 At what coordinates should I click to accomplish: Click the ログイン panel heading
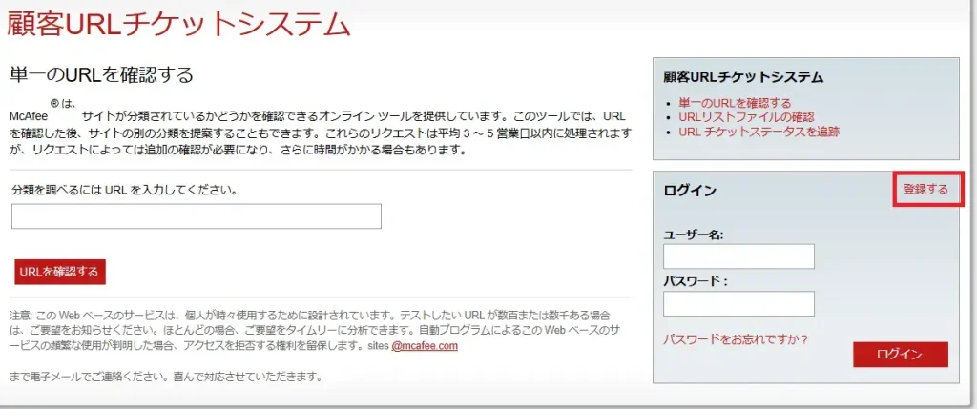(x=690, y=191)
